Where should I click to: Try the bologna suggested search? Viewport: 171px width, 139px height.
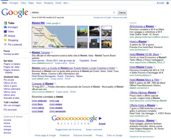coord(7,130)
